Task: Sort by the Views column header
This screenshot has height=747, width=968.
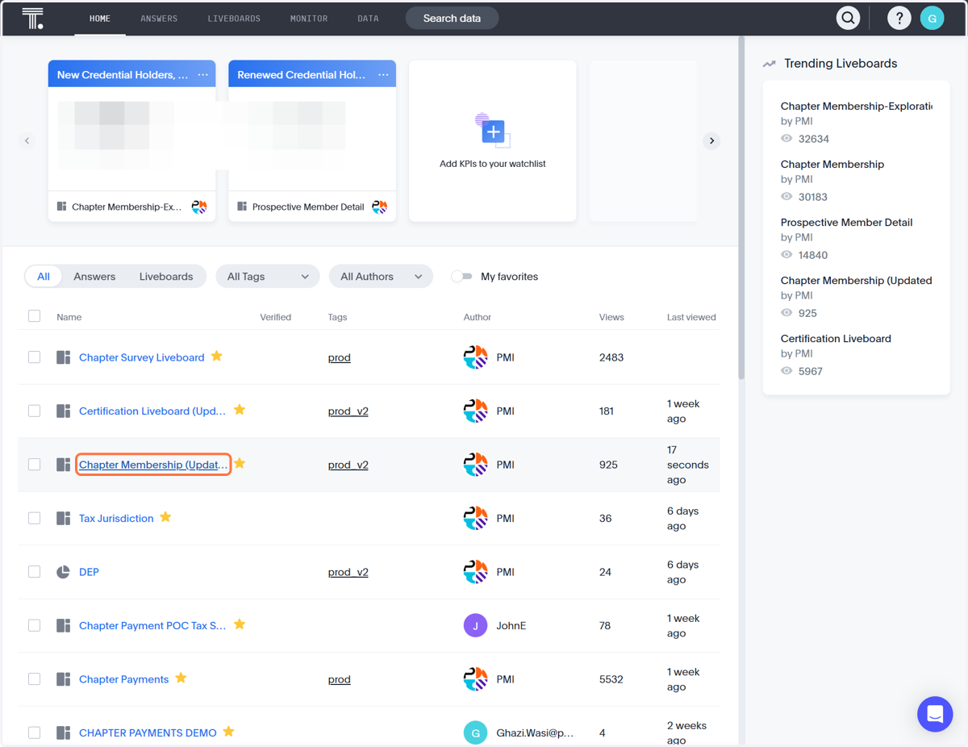Action: click(x=611, y=317)
